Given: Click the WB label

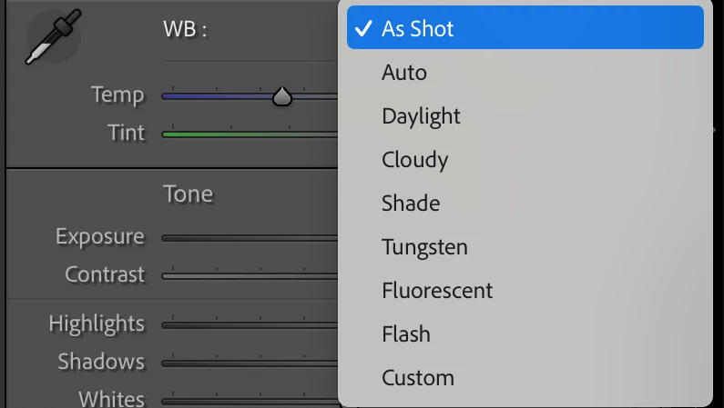Looking at the screenshot, I should coord(186,29).
